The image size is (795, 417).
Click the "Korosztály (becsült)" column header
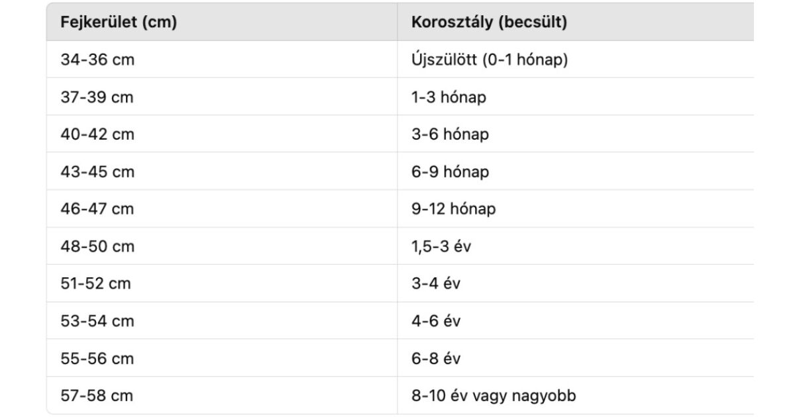489,22
